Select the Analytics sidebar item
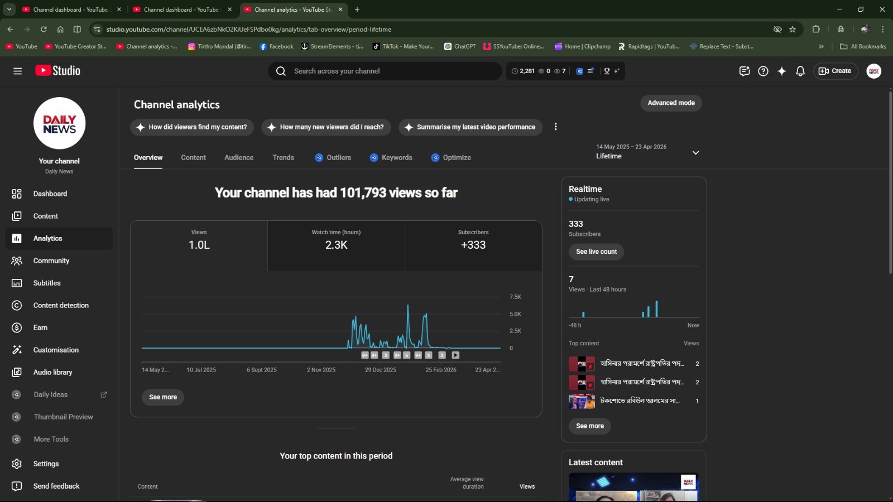The height and width of the screenshot is (502, 893). click(x=59, y=238)
